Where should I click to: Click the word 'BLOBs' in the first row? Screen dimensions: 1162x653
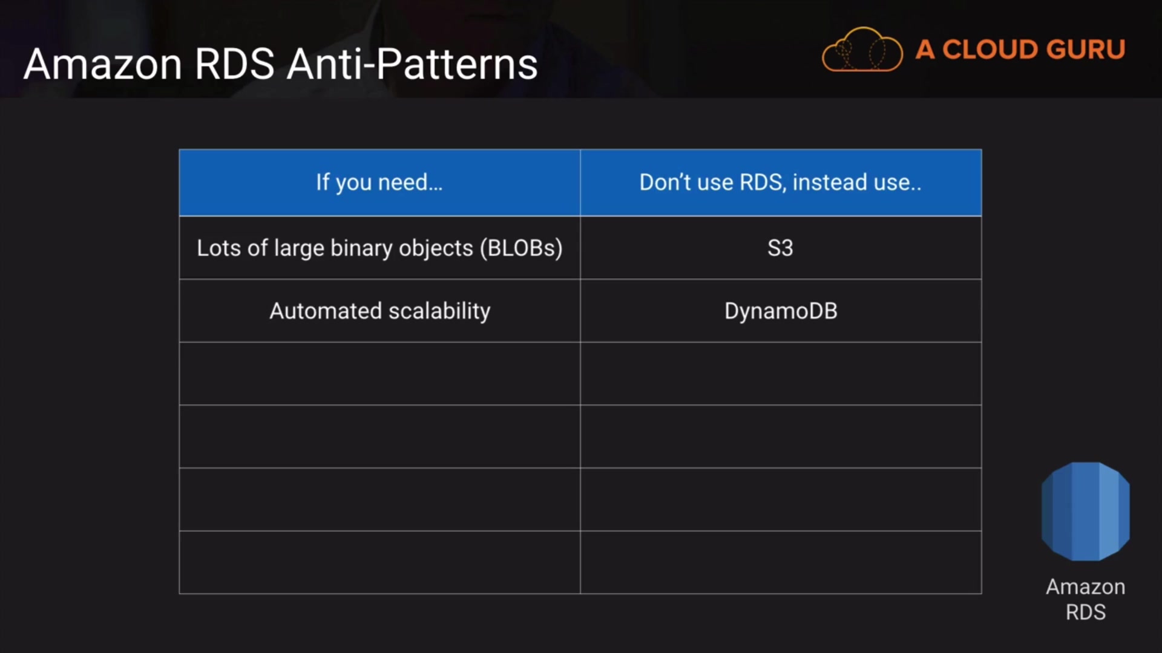(x=522, y=248)
